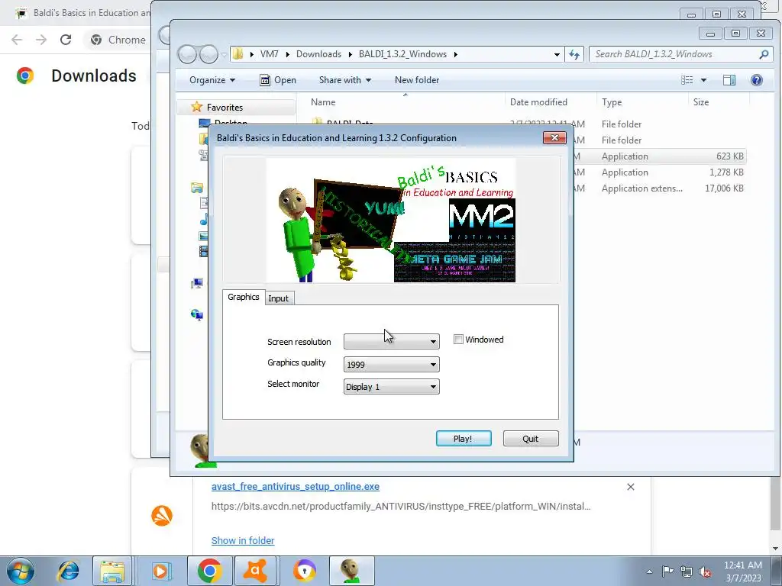This screenshot has height=586, width=782.
Task: Switch to Baldi's Basics taskbar icon
Action: [351, 571]
